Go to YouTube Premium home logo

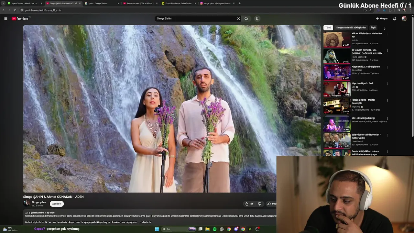click(x=21, y=18)
